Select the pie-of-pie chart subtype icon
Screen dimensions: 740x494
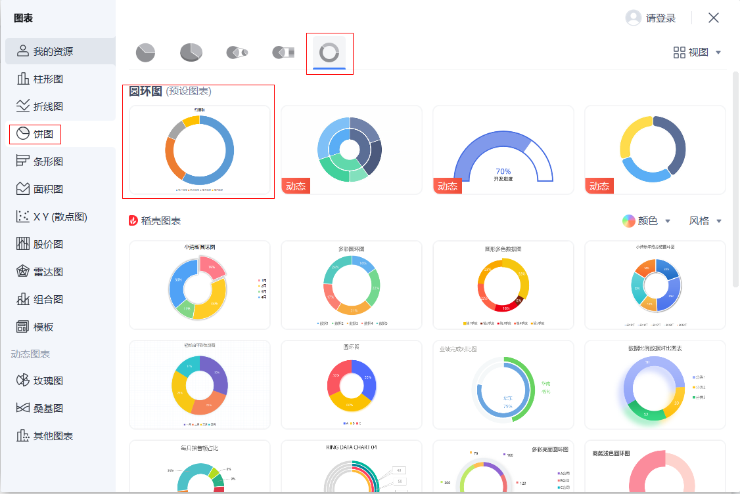pyautogui.click(x=237, y=52)
